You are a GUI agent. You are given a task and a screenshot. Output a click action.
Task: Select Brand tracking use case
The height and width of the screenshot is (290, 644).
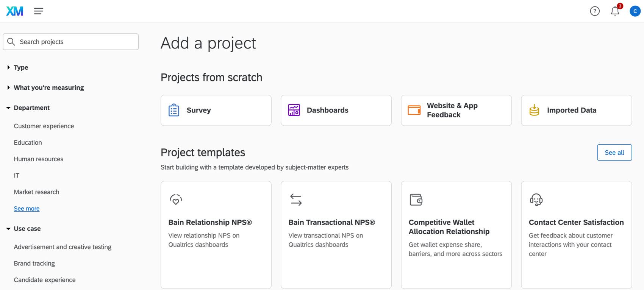tap(34, 263)
